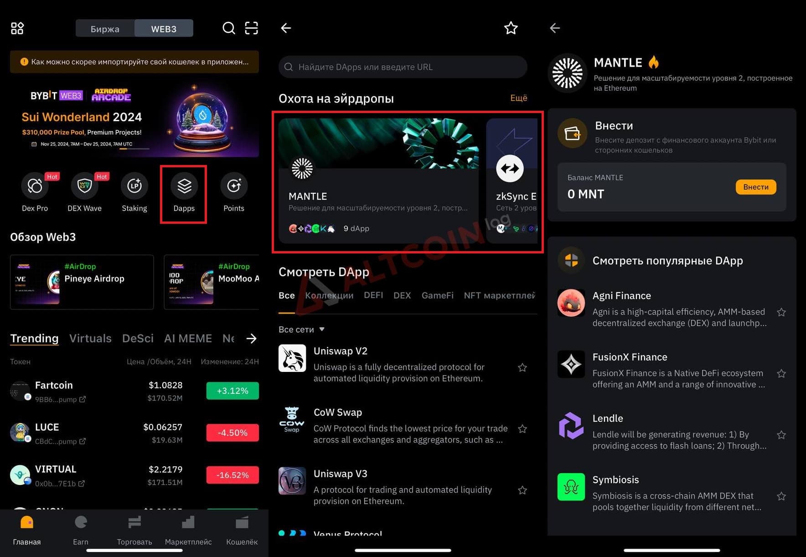
Task: Go back from the MANTLE screen
Action: (x=555, y=28)
